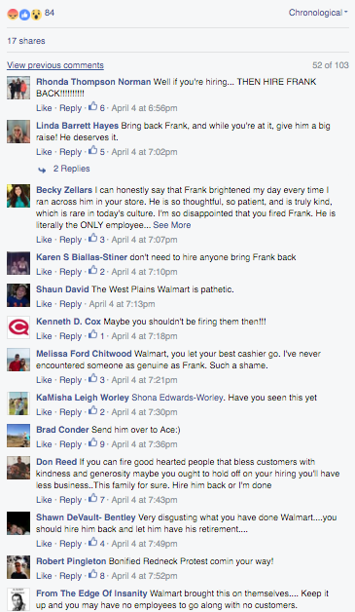Click the wow reaction emoji icon

tap(36, 15)
